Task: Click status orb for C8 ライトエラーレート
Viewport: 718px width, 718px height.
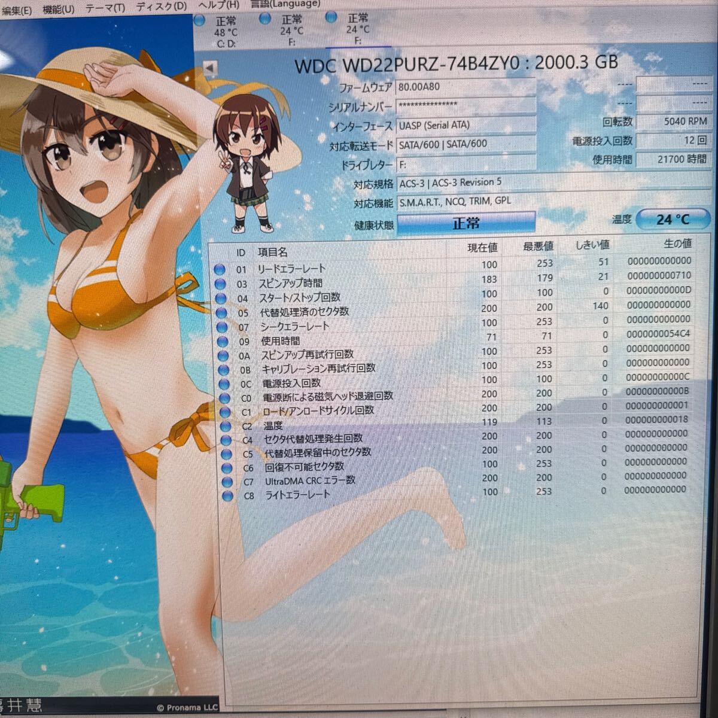Action: tap(228, 496)
